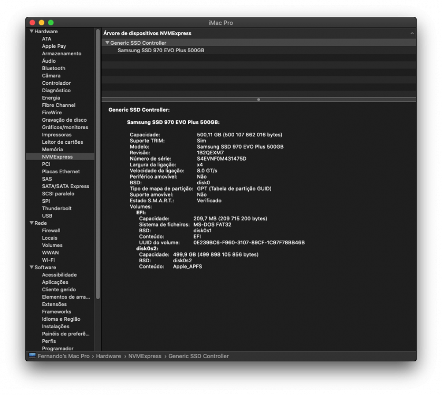Select Controlador in the sidebar

tap(56, 83)
